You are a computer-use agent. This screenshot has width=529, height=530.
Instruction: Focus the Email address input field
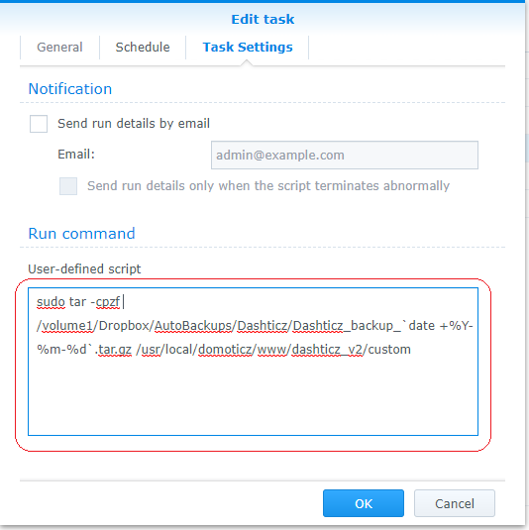[345, 156]
